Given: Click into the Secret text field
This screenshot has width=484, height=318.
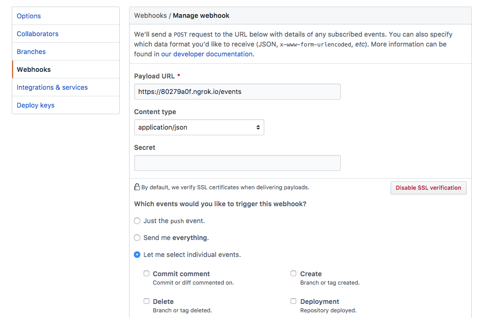Looking at the screenshot, I should [237, 163].
